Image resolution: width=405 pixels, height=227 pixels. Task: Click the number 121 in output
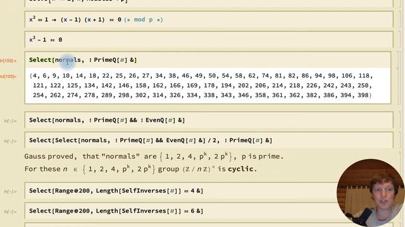38,86
